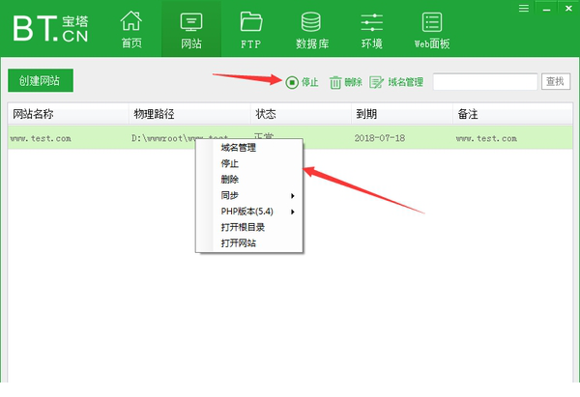Open the title bar menu dropdown icon
This screenshot has height=397, width=580.
coord(525,8)
